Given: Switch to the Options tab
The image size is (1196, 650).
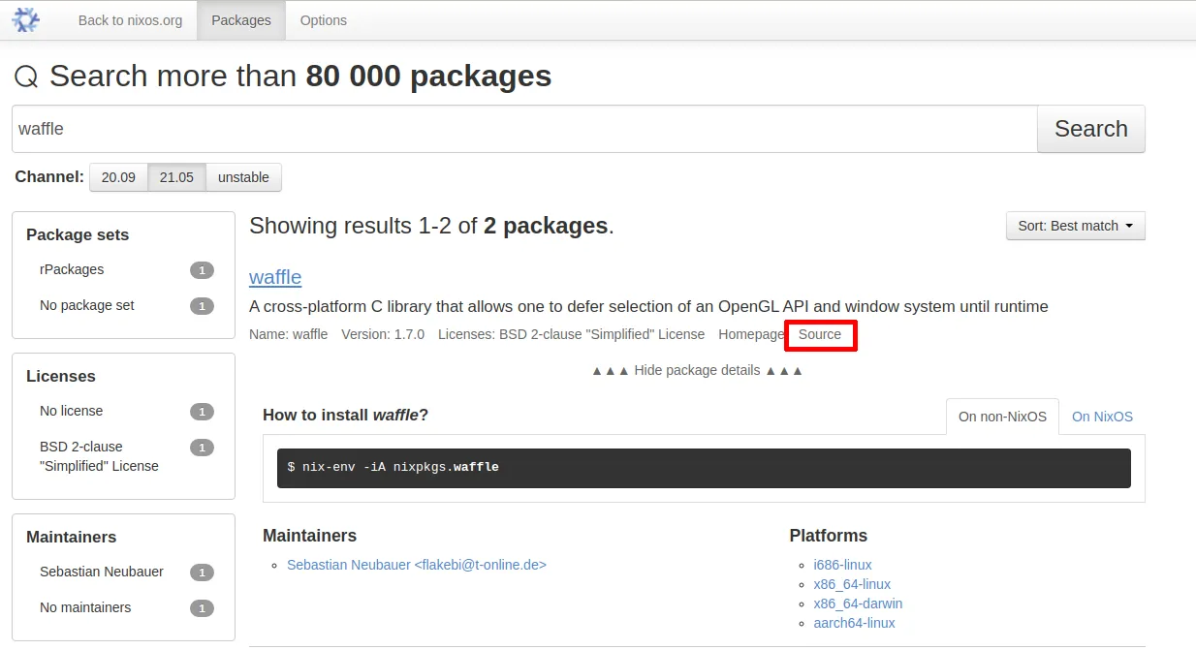Looking at the screenshot, I should (323, 19).
